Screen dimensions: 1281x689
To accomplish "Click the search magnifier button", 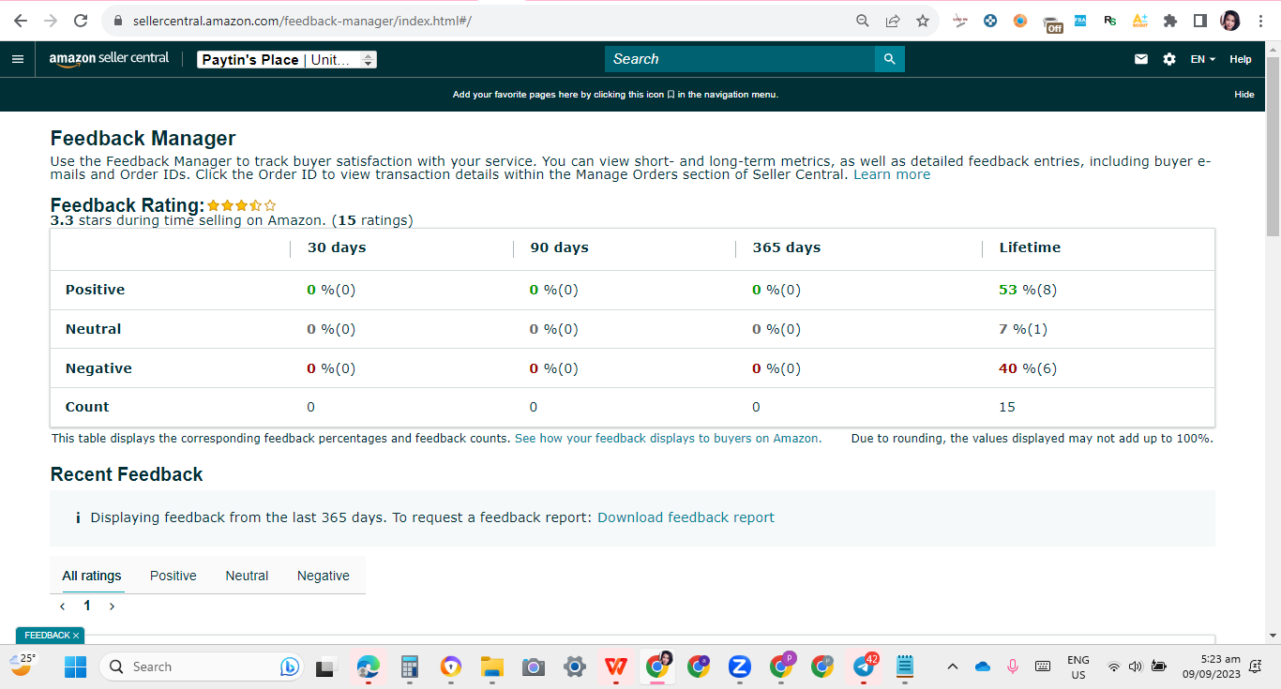I will (x=890, y=59).
